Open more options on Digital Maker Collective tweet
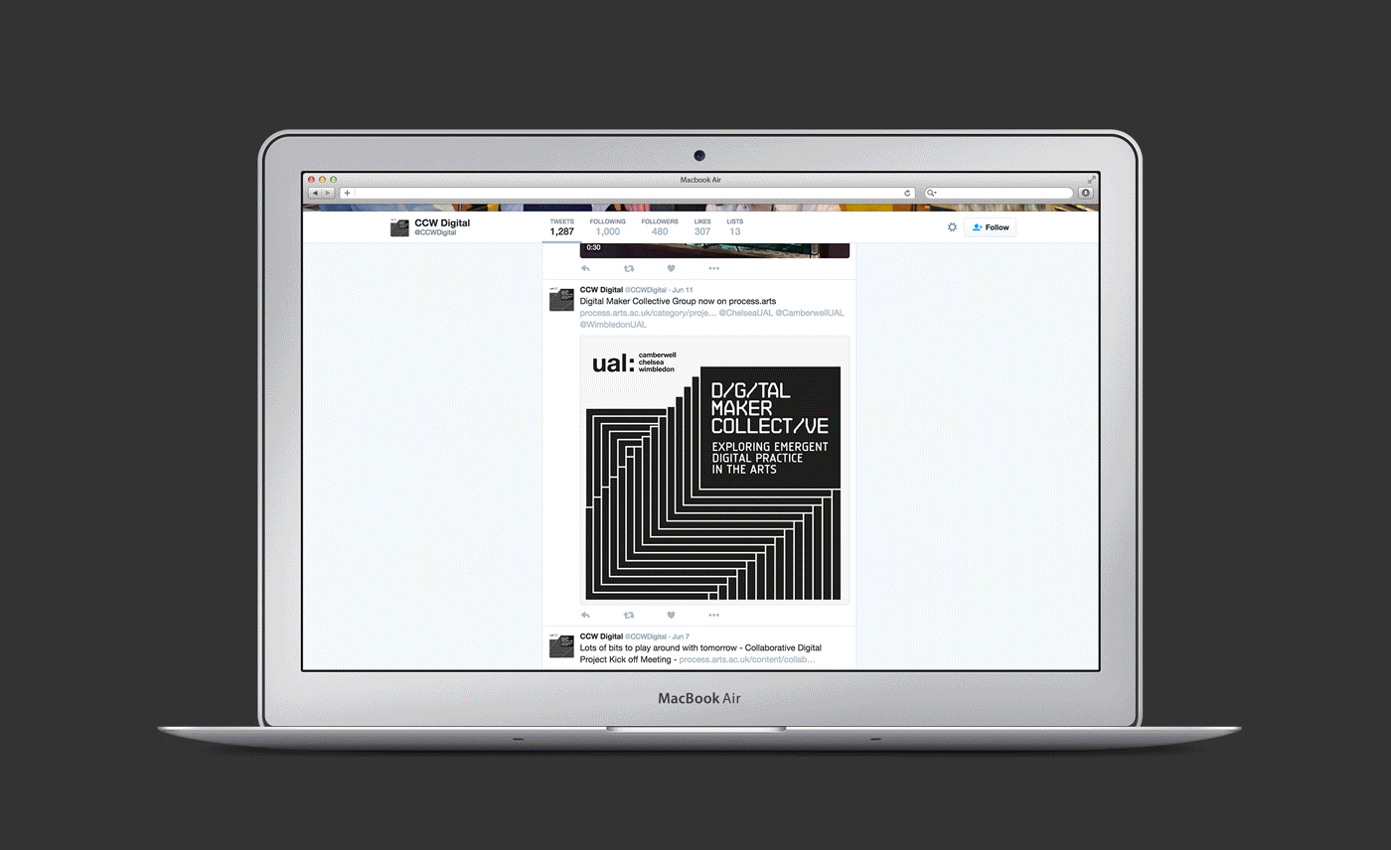1391x850 pixels. [713, 616]
